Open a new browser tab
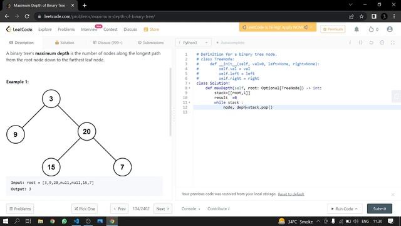 pyautogui.click(x=85, y=5)
